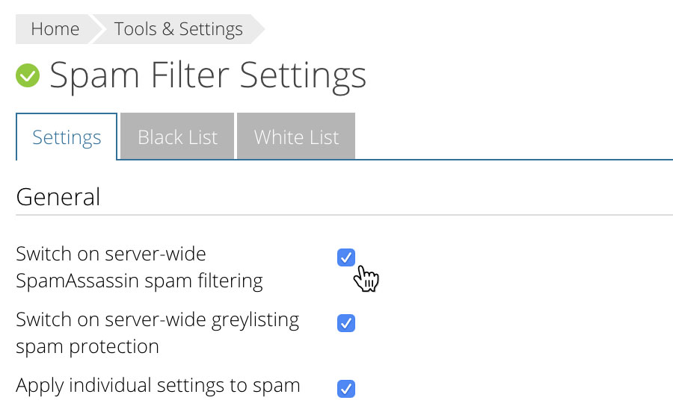Open the Black List tab
This screenshot has width=673, height=403.
click(177, 136)
